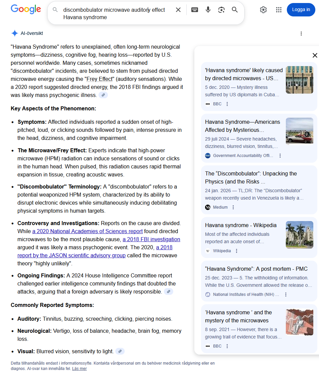Click the Frey Effect underlined term
The width and height of the screenshot is (319, 372).
(99, 79)
